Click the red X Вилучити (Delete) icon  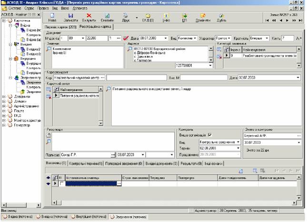88,18
